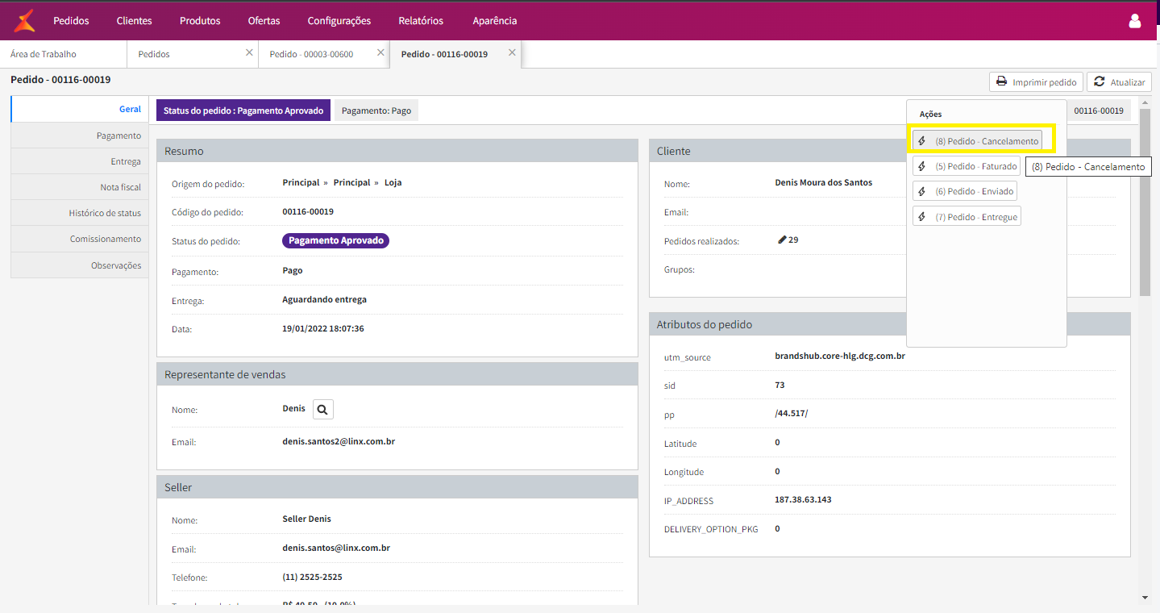Choose (5) Pedido - Faturado action
Screen dimensions: 1160x613
coord(967,166)
